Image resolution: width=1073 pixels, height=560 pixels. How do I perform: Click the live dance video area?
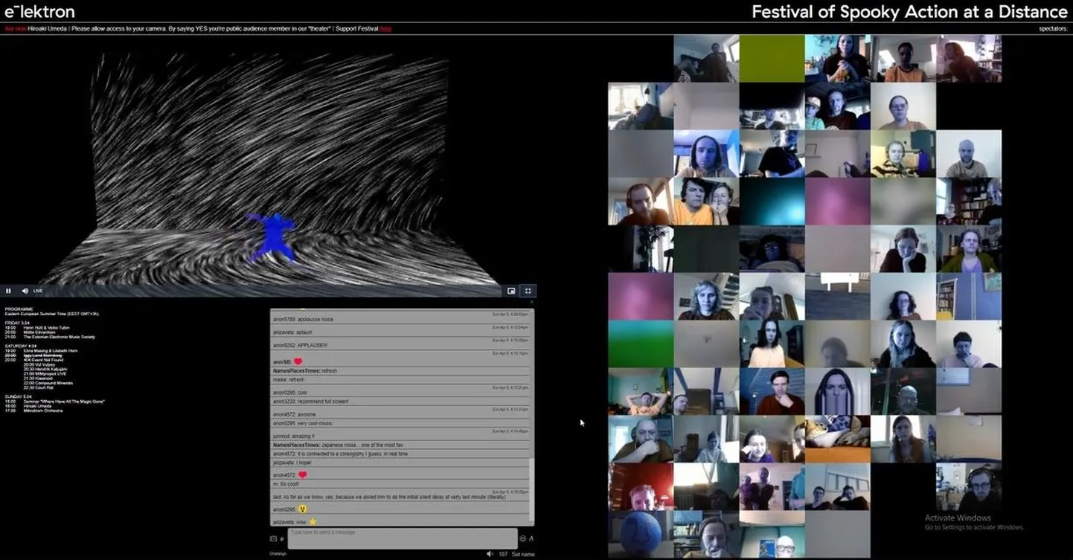click(268, 167)
